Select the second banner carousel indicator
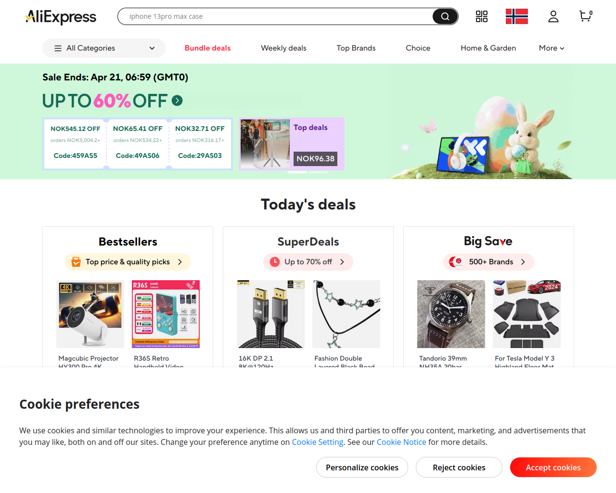This screenshot has width=616, height=493. (319, 172)
